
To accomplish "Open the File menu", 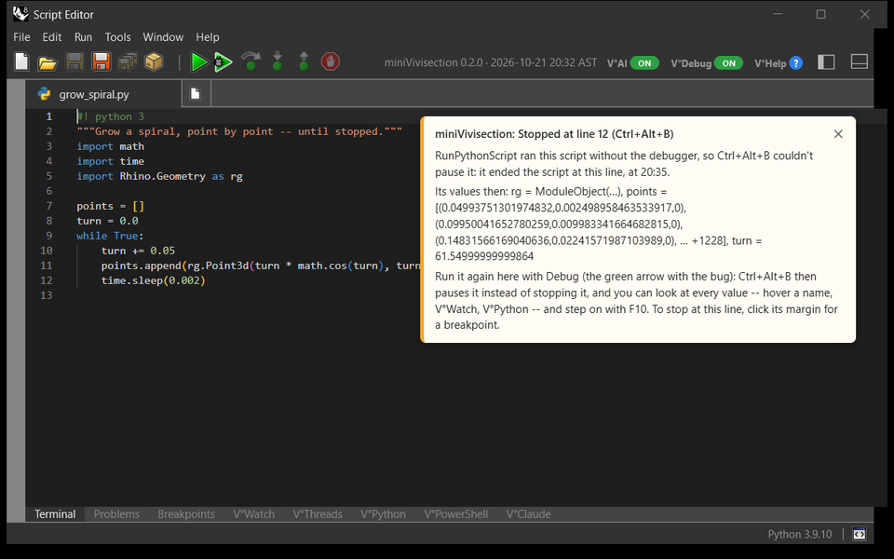I will point(21,37).
